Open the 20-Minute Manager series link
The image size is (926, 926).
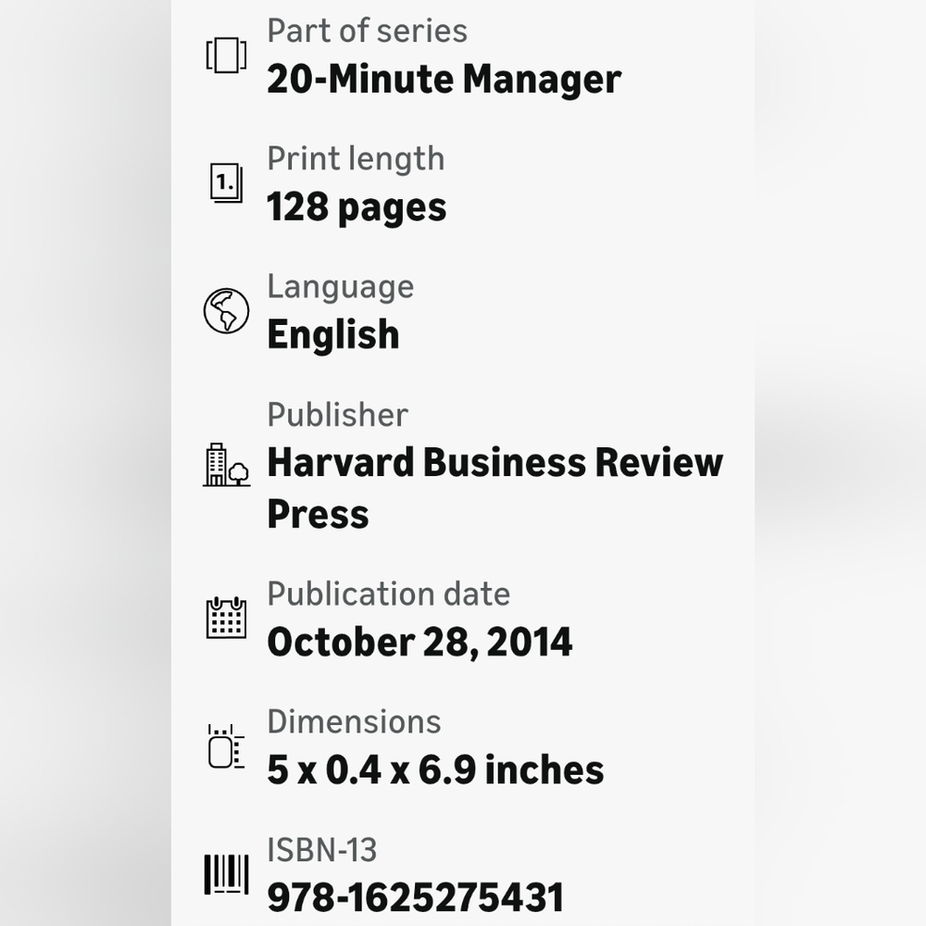pyautogui.click(x=444, y=79)
